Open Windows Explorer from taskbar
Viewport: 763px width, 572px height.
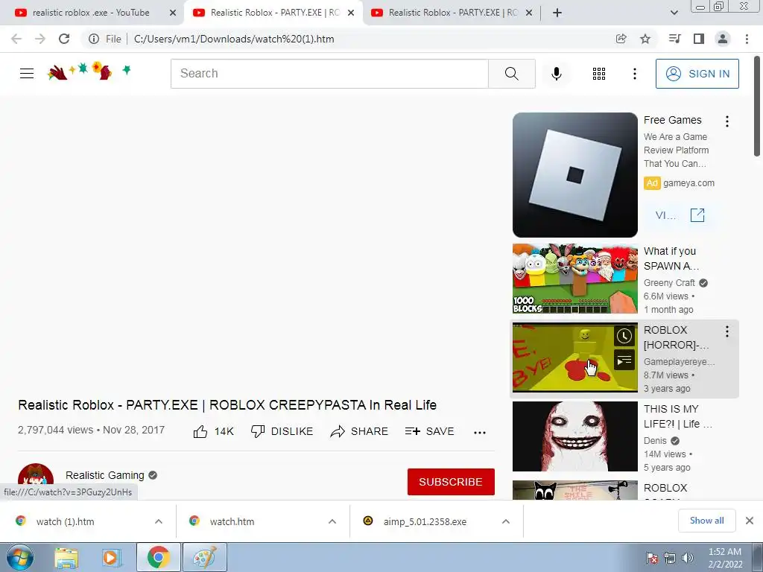click(x=66, y=558)
